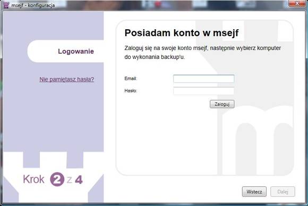Select the Logowanie step label

(x=76, y=51)
